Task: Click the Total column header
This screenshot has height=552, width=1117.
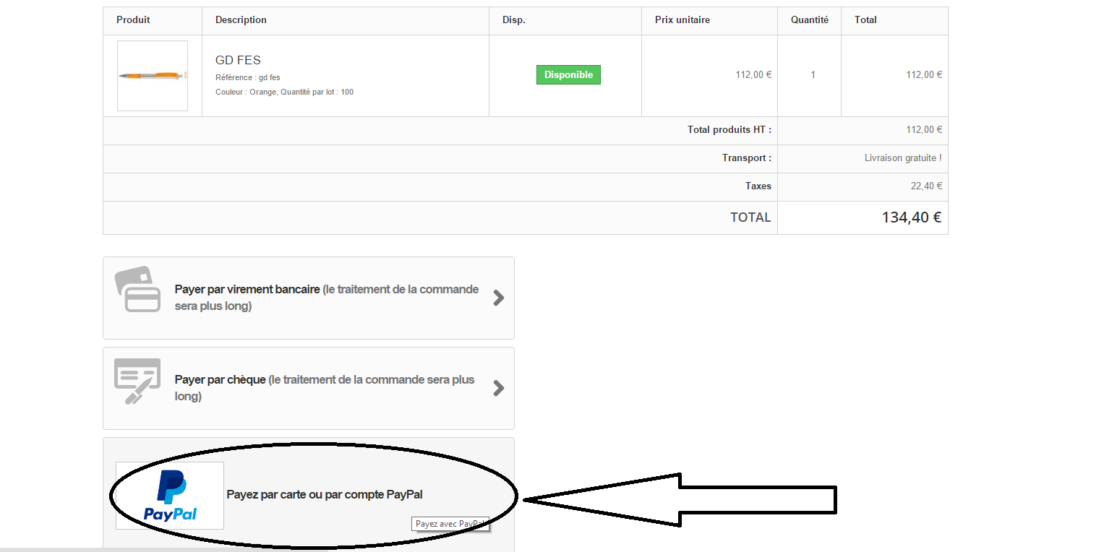Action: click(865, 20)
